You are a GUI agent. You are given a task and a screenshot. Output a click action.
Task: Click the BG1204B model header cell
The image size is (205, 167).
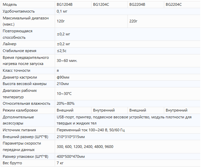[64, 5]
